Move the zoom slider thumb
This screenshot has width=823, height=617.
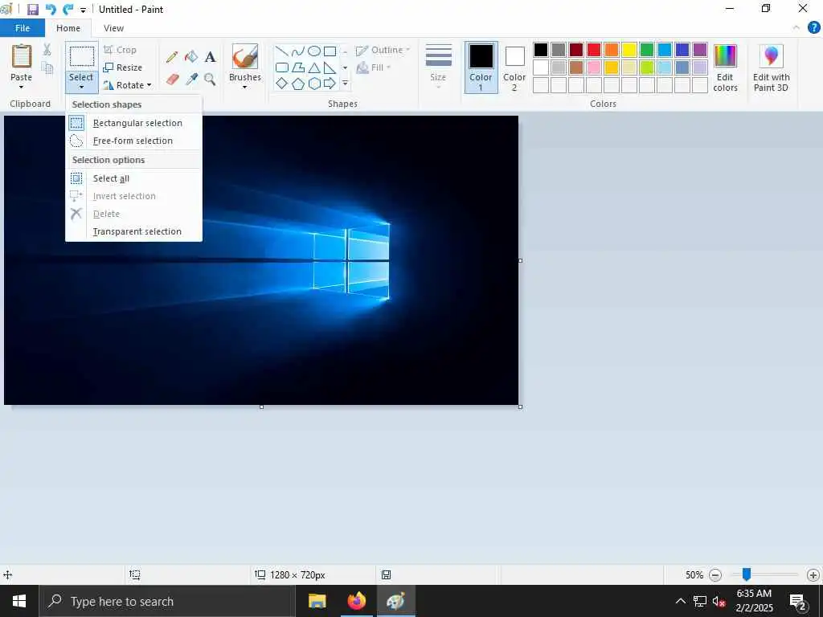point(746,574)
